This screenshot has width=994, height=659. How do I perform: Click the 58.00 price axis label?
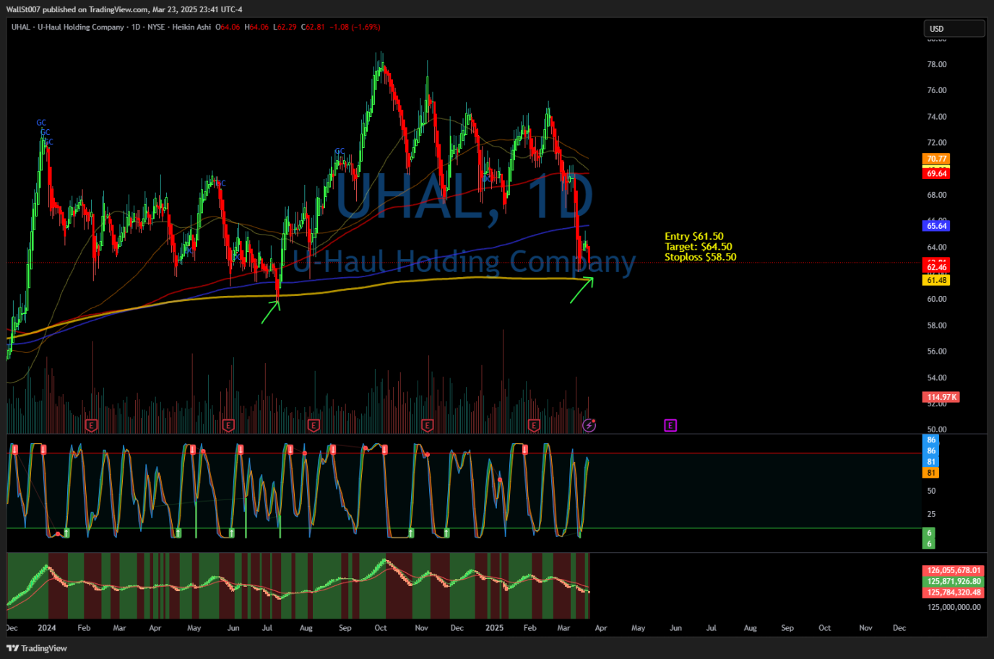pyautogui.click(x=937, y=326)
